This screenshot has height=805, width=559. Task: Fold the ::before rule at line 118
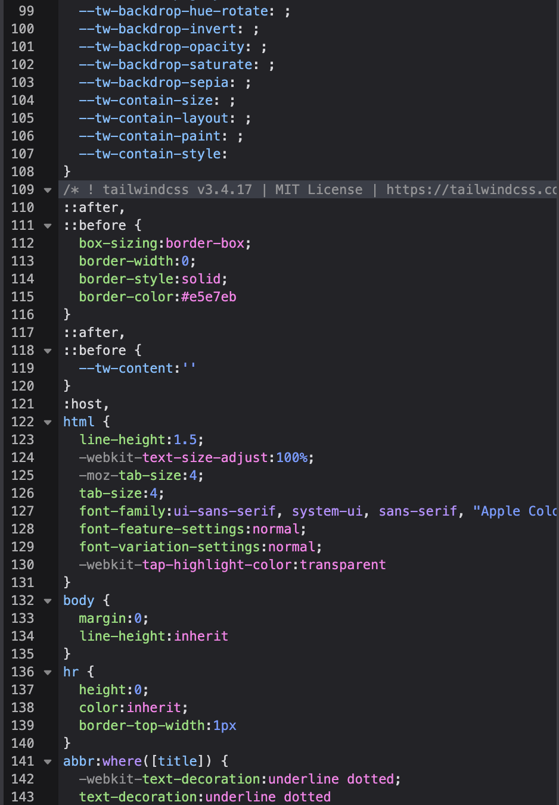tap(48, 351)
